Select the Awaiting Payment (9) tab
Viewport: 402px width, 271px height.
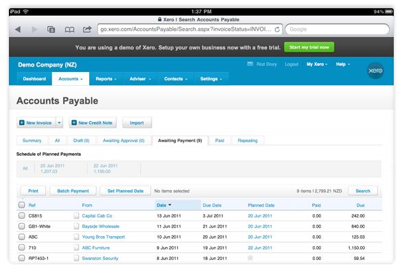click(180, 141)
